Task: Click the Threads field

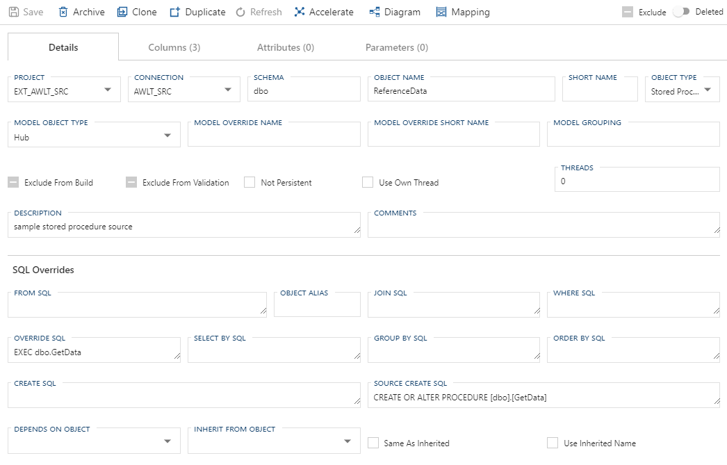Action: pos(637,180)
